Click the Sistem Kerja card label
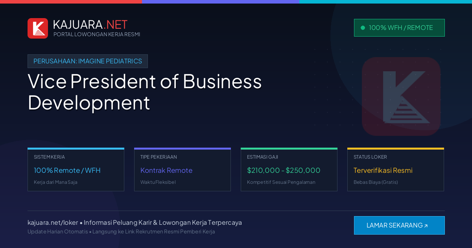472x248 pixels. point(49,157)
